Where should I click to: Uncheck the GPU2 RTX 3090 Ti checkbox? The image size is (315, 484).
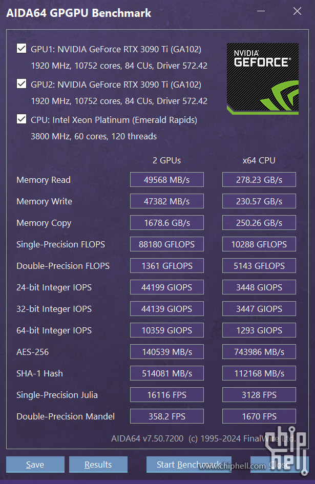point(22,83)
